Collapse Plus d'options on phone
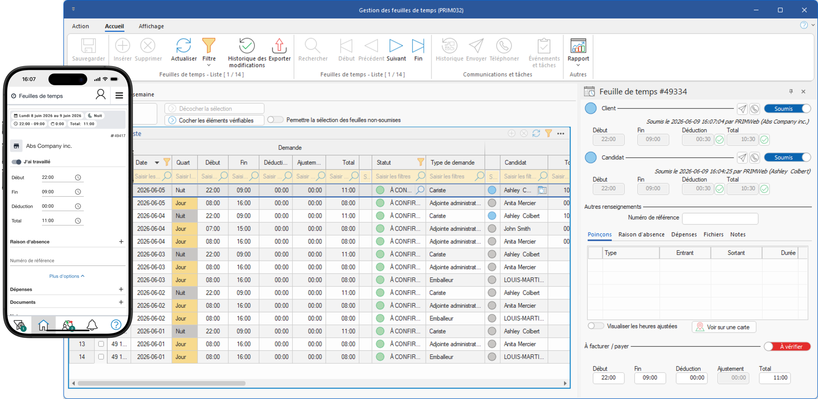 point(67,276)
